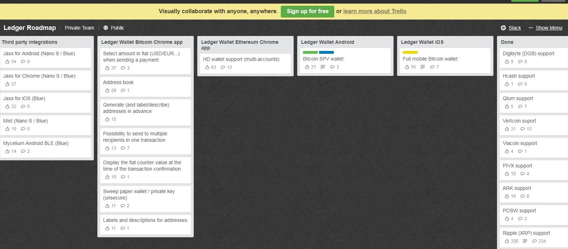Open Labels and descriptions for addresses card
568x249 pixels.
(146, 224)
